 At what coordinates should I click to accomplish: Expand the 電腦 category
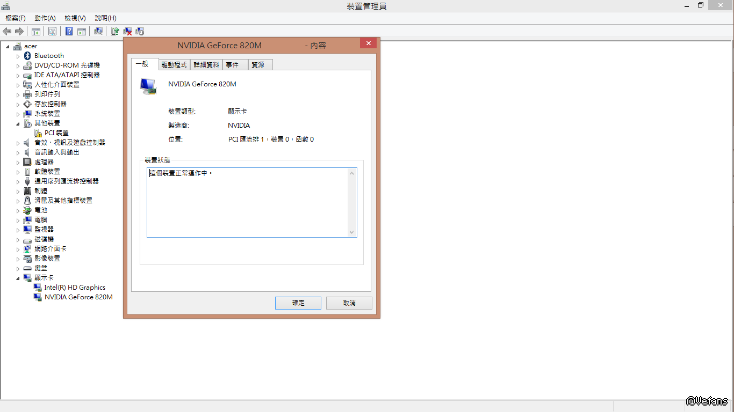coord(18,220)
